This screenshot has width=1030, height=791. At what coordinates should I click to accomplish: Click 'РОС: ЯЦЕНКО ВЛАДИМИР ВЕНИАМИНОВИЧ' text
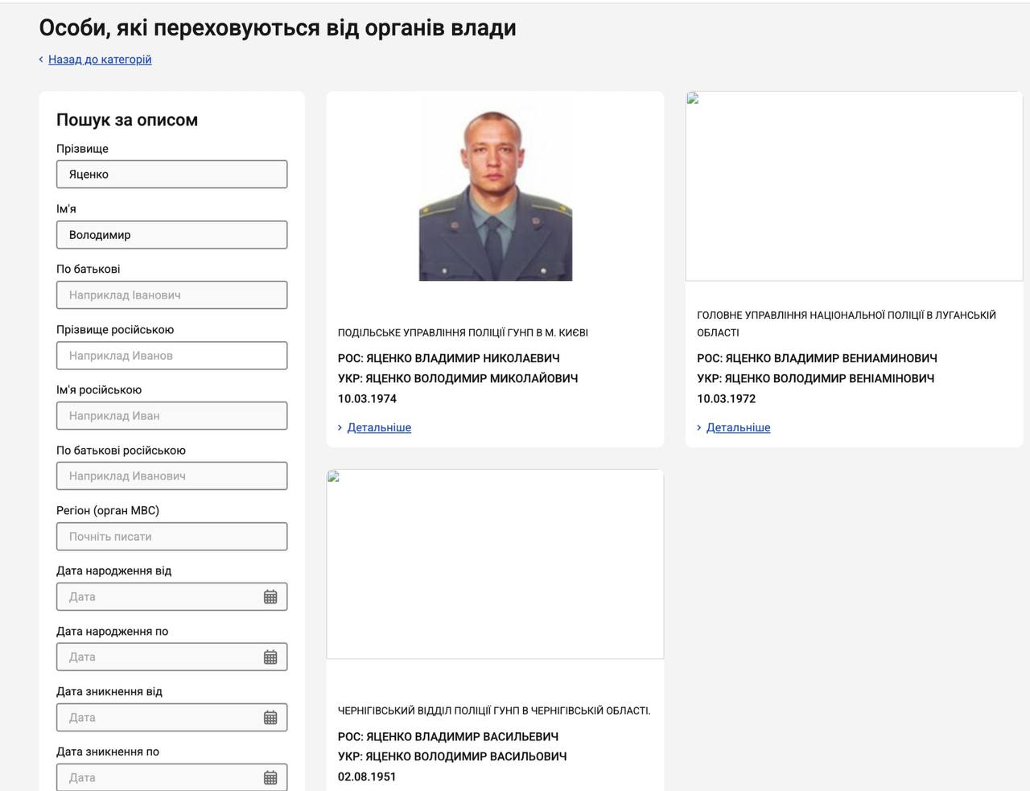point(817,358)
